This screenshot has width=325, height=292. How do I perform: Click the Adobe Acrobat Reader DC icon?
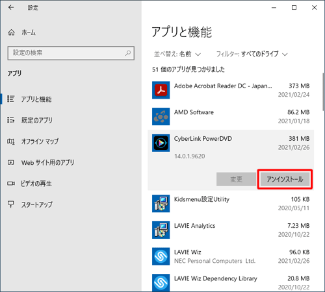[161, 90]
